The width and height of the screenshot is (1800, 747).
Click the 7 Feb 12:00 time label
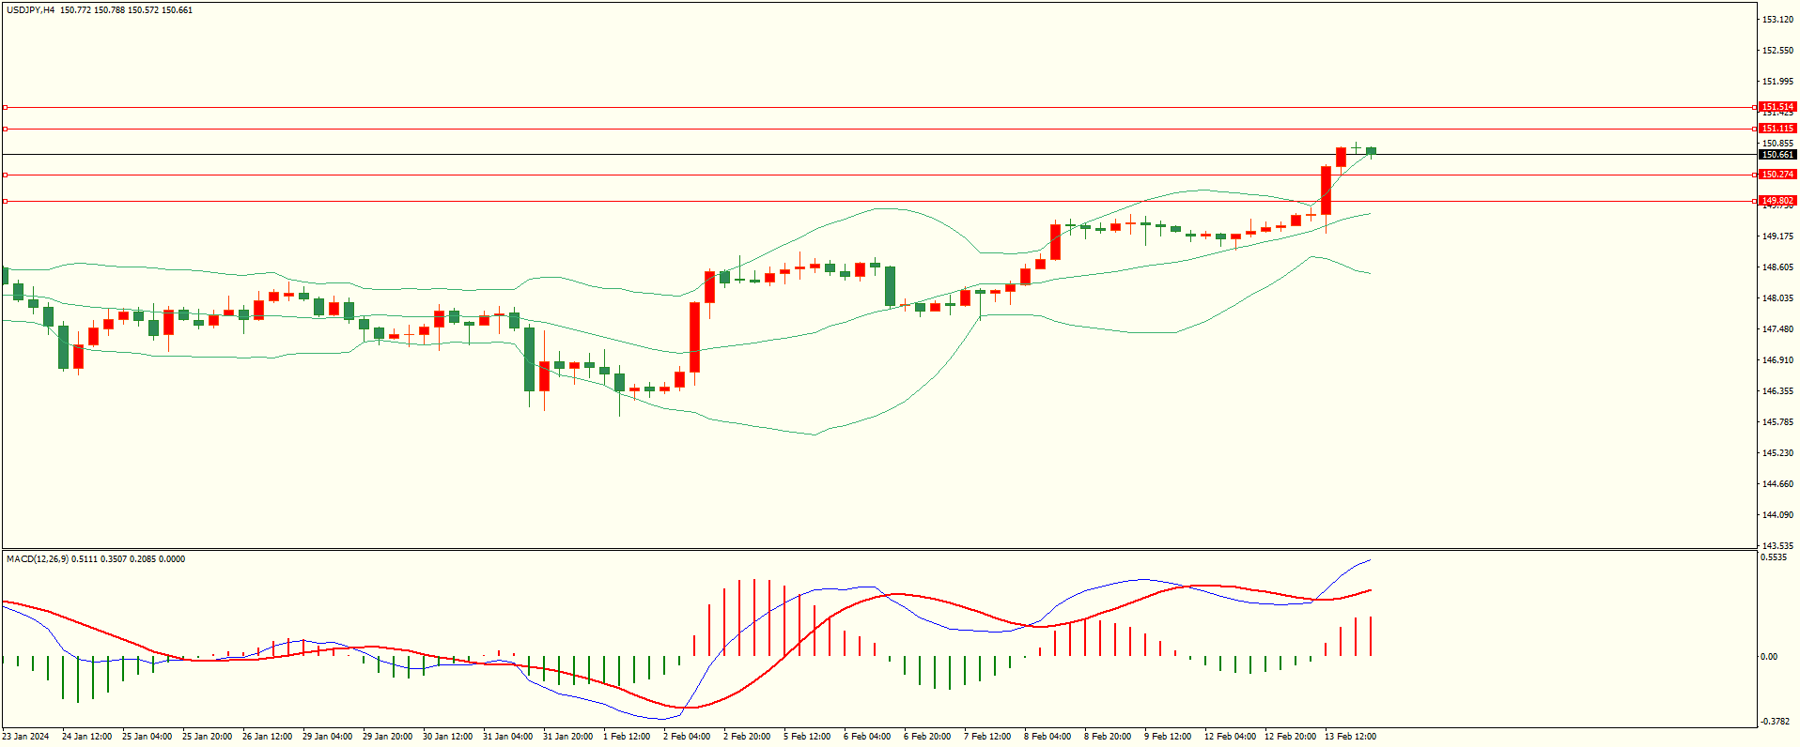coord(987,737)
